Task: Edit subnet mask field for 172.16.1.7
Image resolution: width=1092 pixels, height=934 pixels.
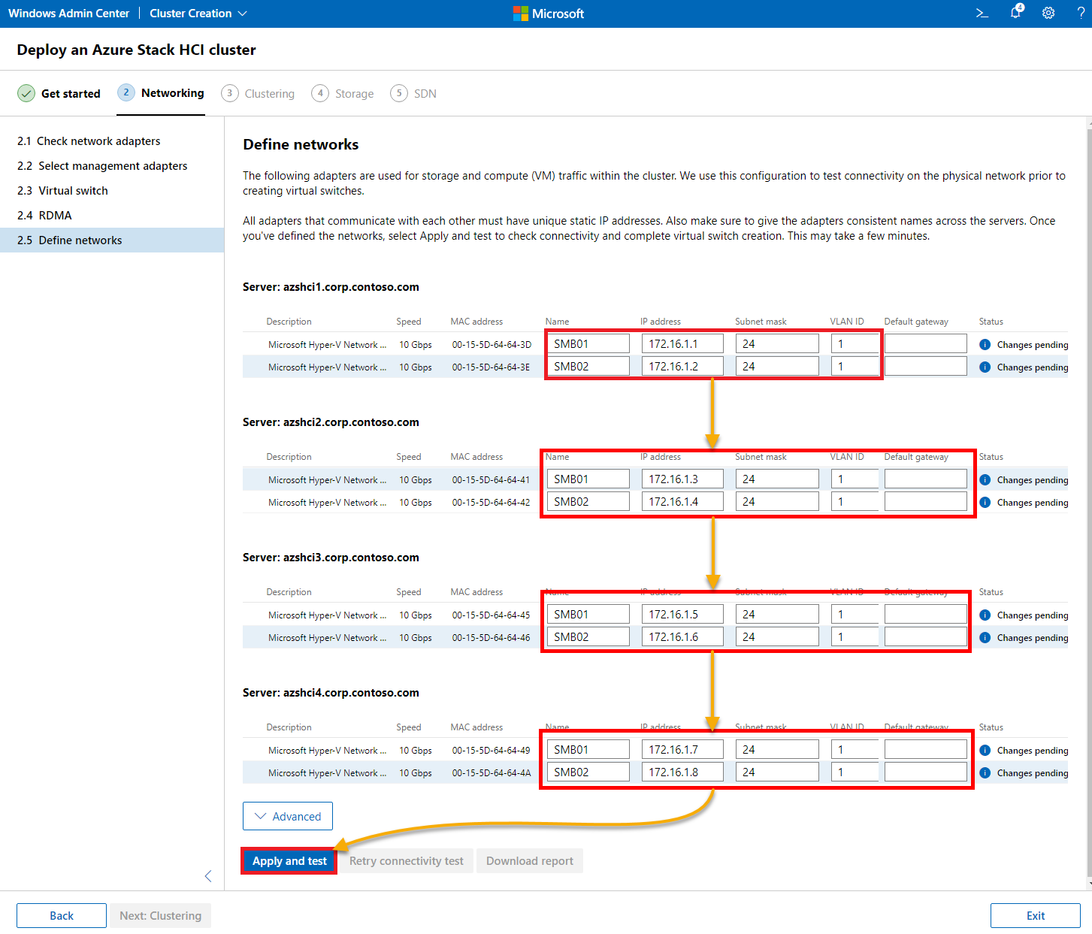Action: click(777, 749)
